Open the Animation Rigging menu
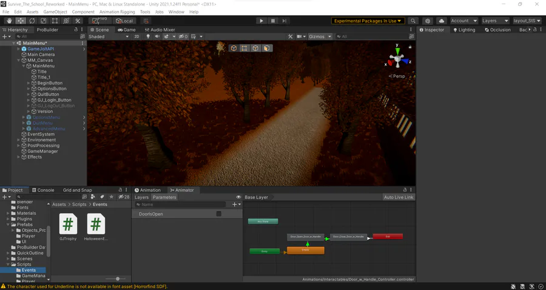546x290 pixels. tap(117, 12)
